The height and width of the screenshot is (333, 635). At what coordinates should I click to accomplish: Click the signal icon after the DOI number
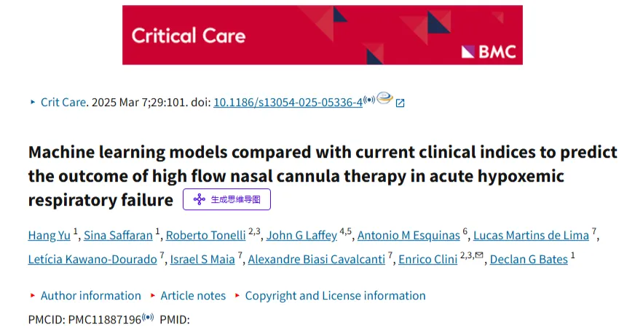pyautogui.click(x=369, y=100)
